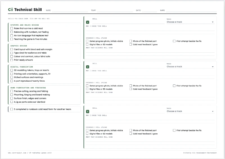Open the Track dropdown for skill 3
This screenshot has height=159, width=225.
click(190, 111)
